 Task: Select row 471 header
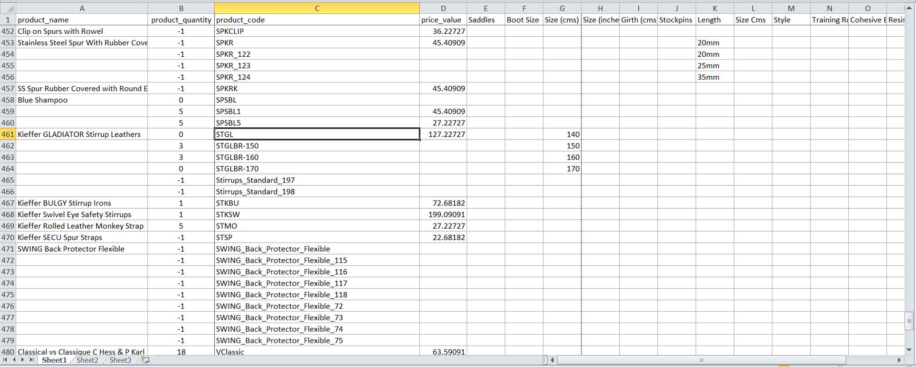pyautogui.click(x=8, y=249)
